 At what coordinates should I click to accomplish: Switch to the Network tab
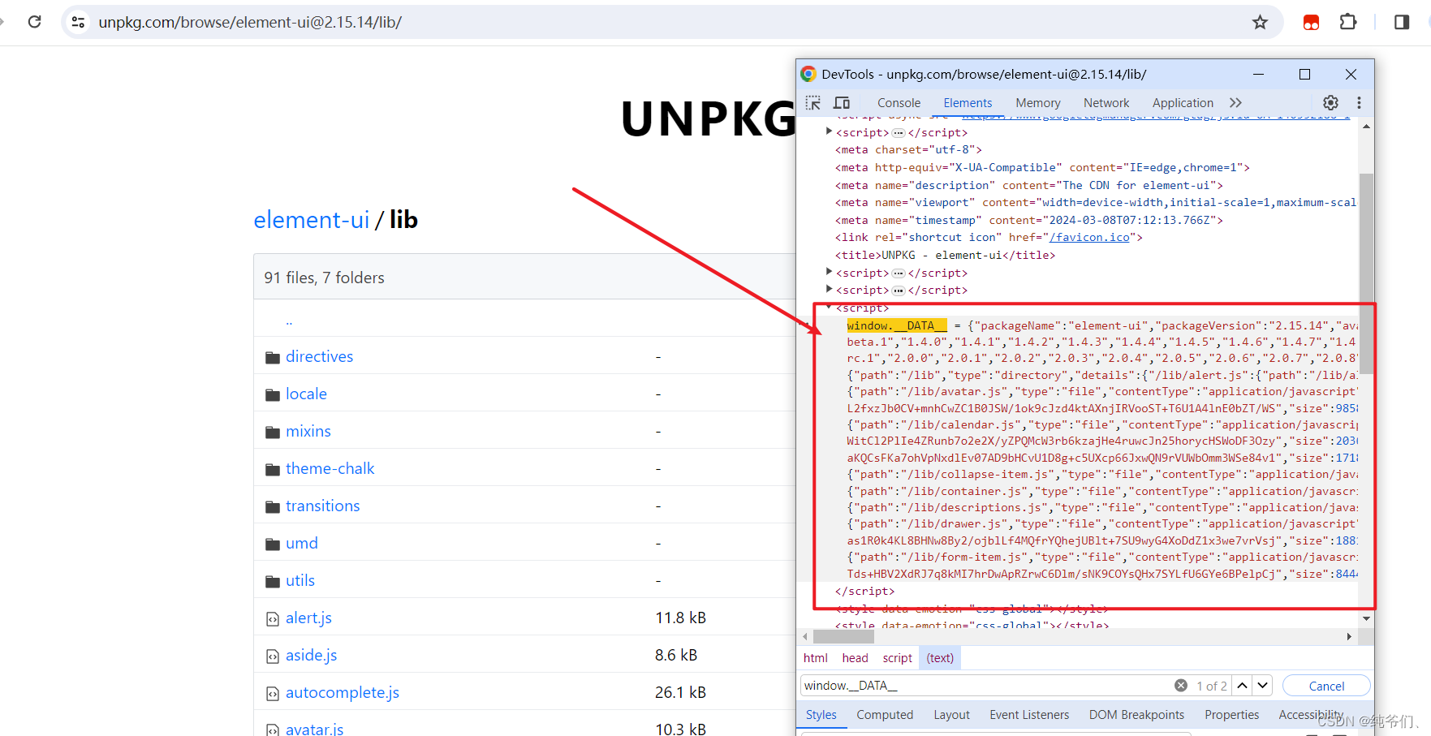1106,103
